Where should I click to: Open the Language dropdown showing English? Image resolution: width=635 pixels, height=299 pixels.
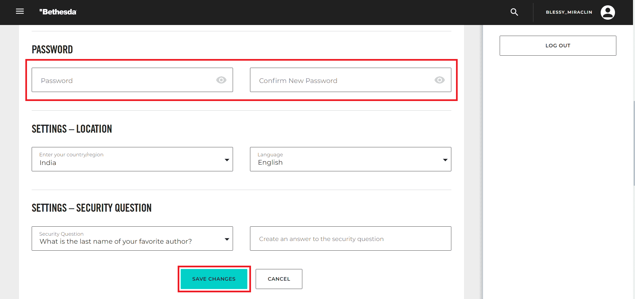[351, 159]
